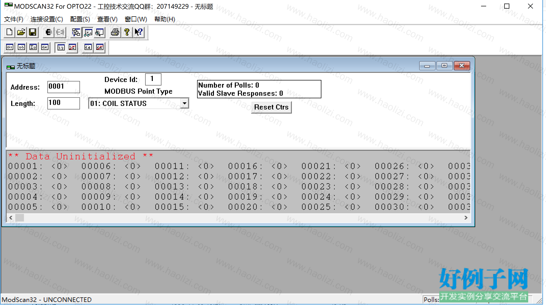
Task: Open the 配置(S) menu
Action: (x=80, y=19)
